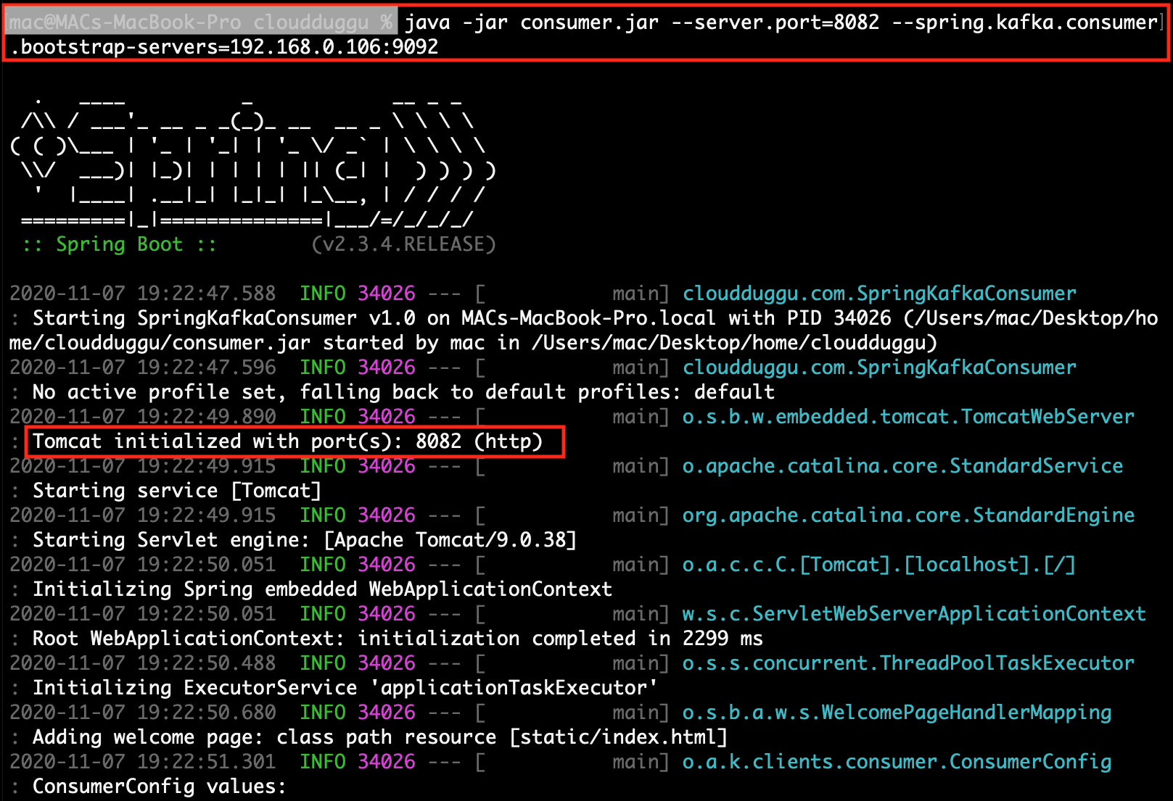Click '.bootstrap-servers=192.168.0.106:9092' text
The image size is (1173, 801).
pyautogui.click(x=224, y=47)
